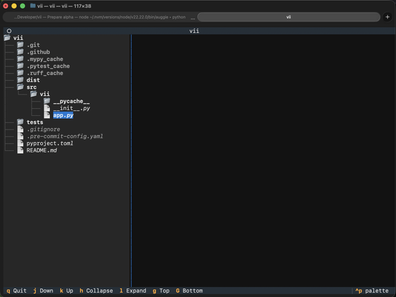Viewport: 396px width, 297px height.
Task: Click the folder proxy icon in title bar
Action: coord(33,6)
